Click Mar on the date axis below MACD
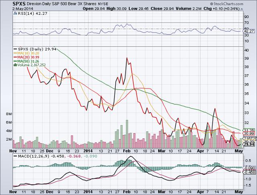This screenshot has width=257, height=195. click(x=161, y=192)
